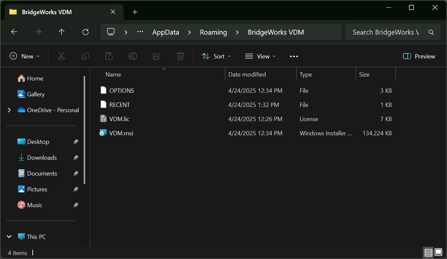
Task: Go forward with the right arrow
Action: [38, 32]
